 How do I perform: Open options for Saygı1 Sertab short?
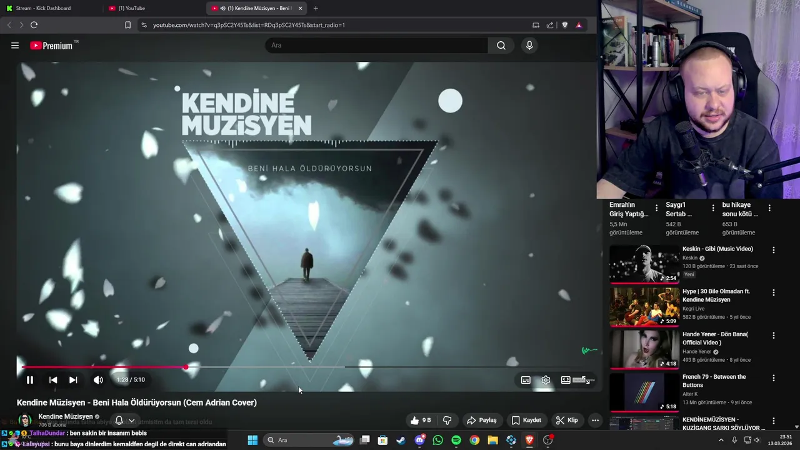pyautogui.click(x=713, y=208)
